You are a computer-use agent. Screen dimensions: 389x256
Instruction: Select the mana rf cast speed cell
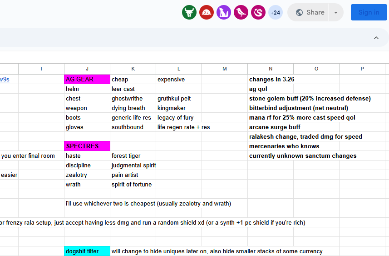(x=302, y=118)
